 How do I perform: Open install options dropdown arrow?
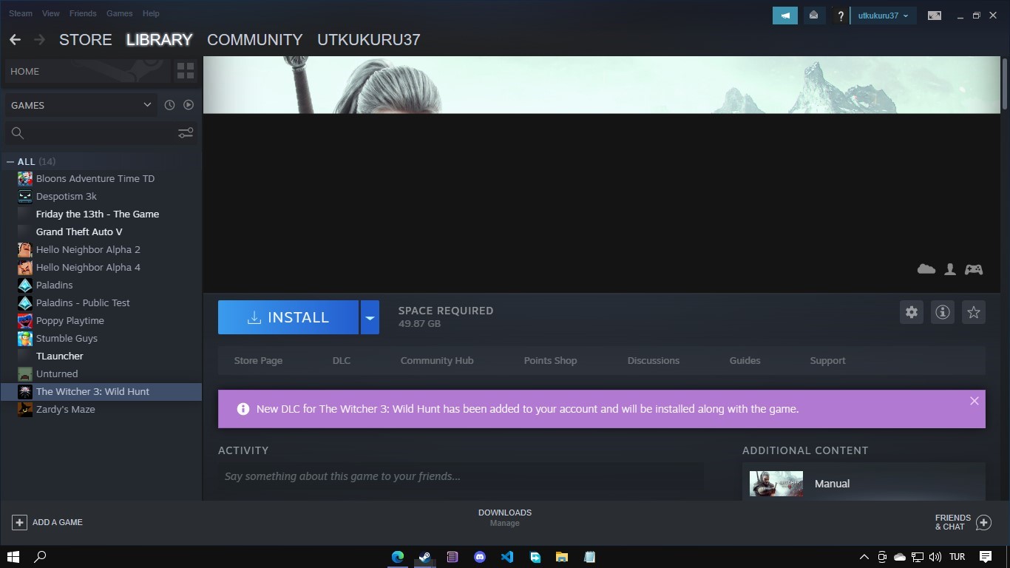(x=370, y=317)
